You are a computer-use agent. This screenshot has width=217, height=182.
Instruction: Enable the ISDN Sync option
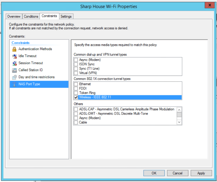pos(76,64)
